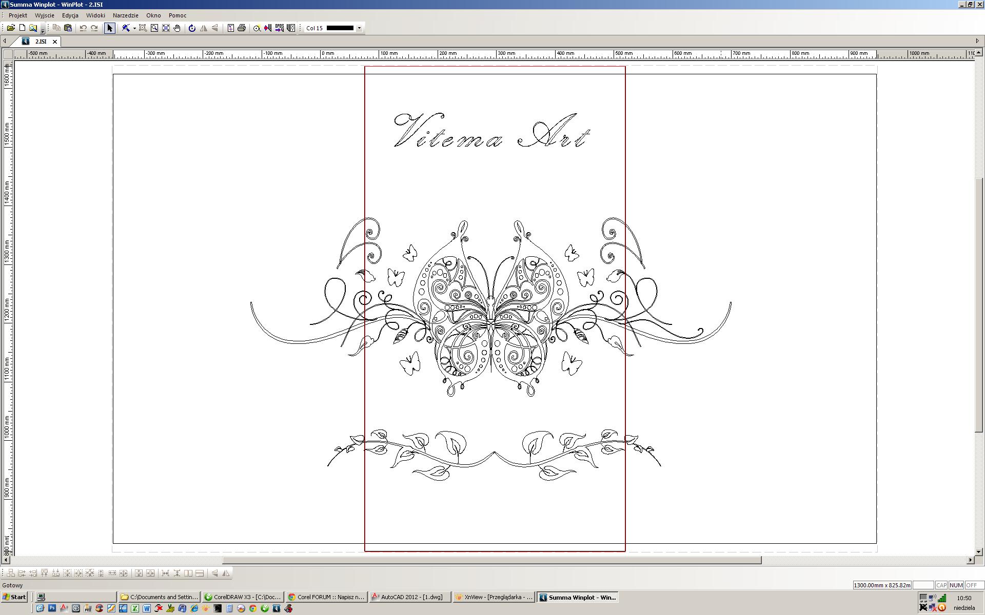Activate the hand pan tool

pos(177,28)
